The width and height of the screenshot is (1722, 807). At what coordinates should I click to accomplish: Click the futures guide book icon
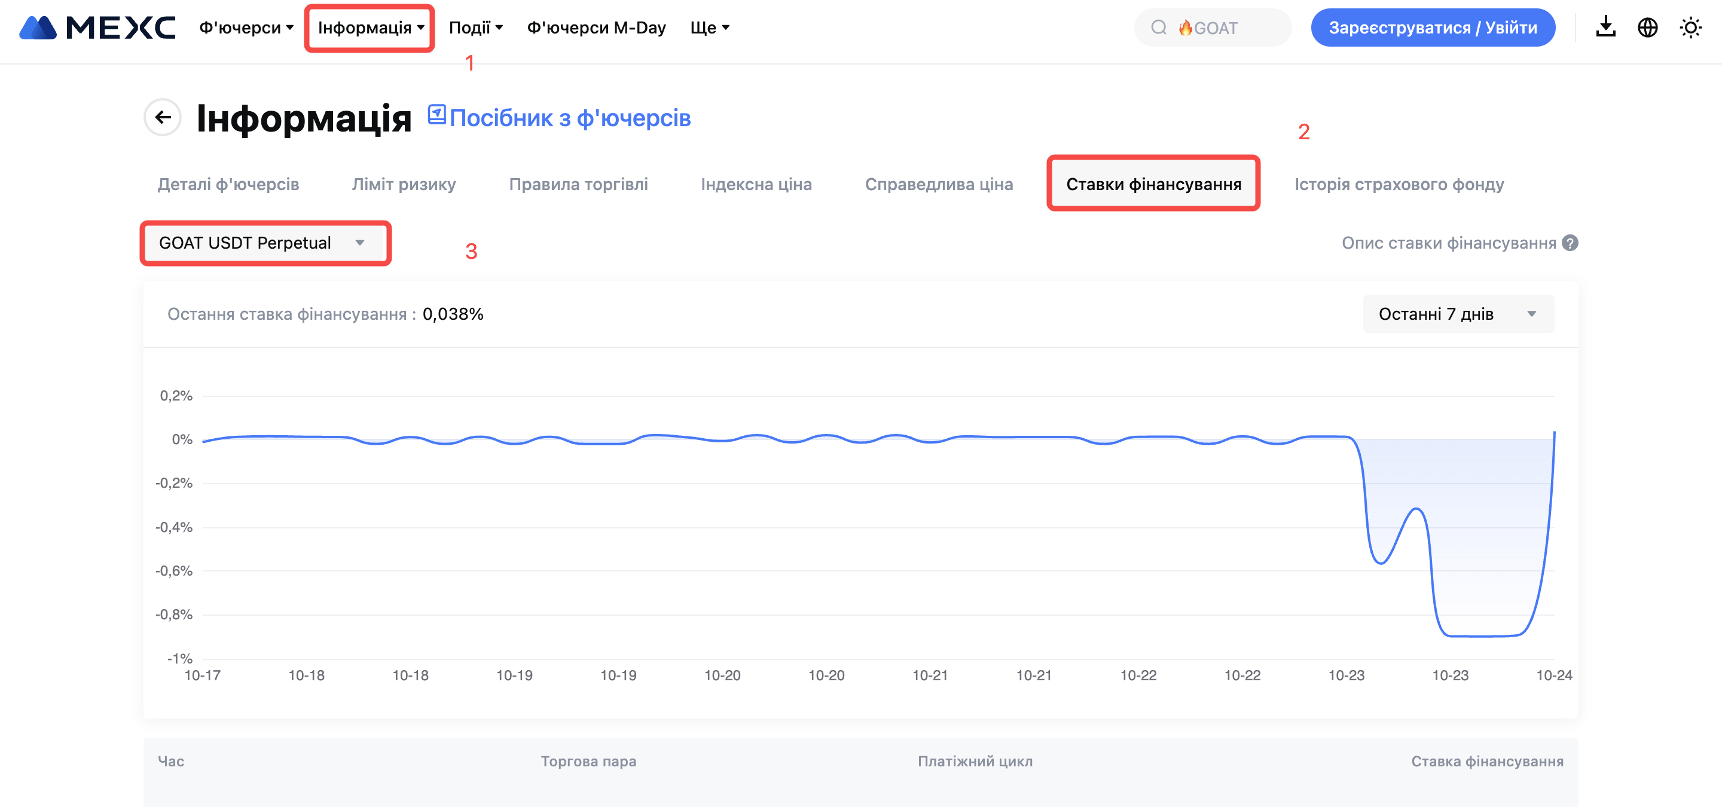tap(436, 115)
